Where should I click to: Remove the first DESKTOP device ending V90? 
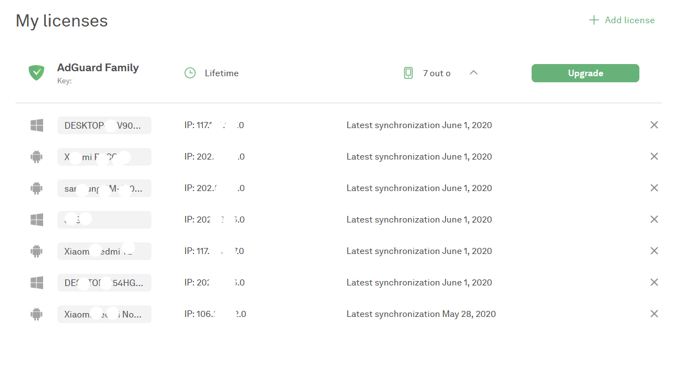(x=654, y=125)
